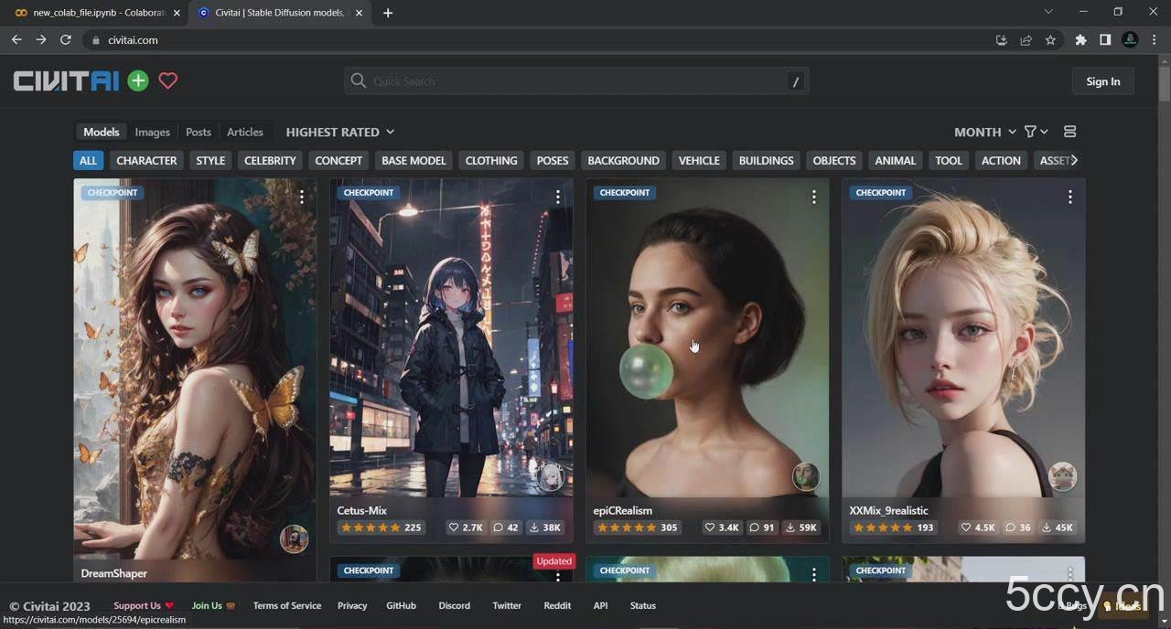Open the XXMix_9realistic card options menu
1171x629 pixels.
1069,197
